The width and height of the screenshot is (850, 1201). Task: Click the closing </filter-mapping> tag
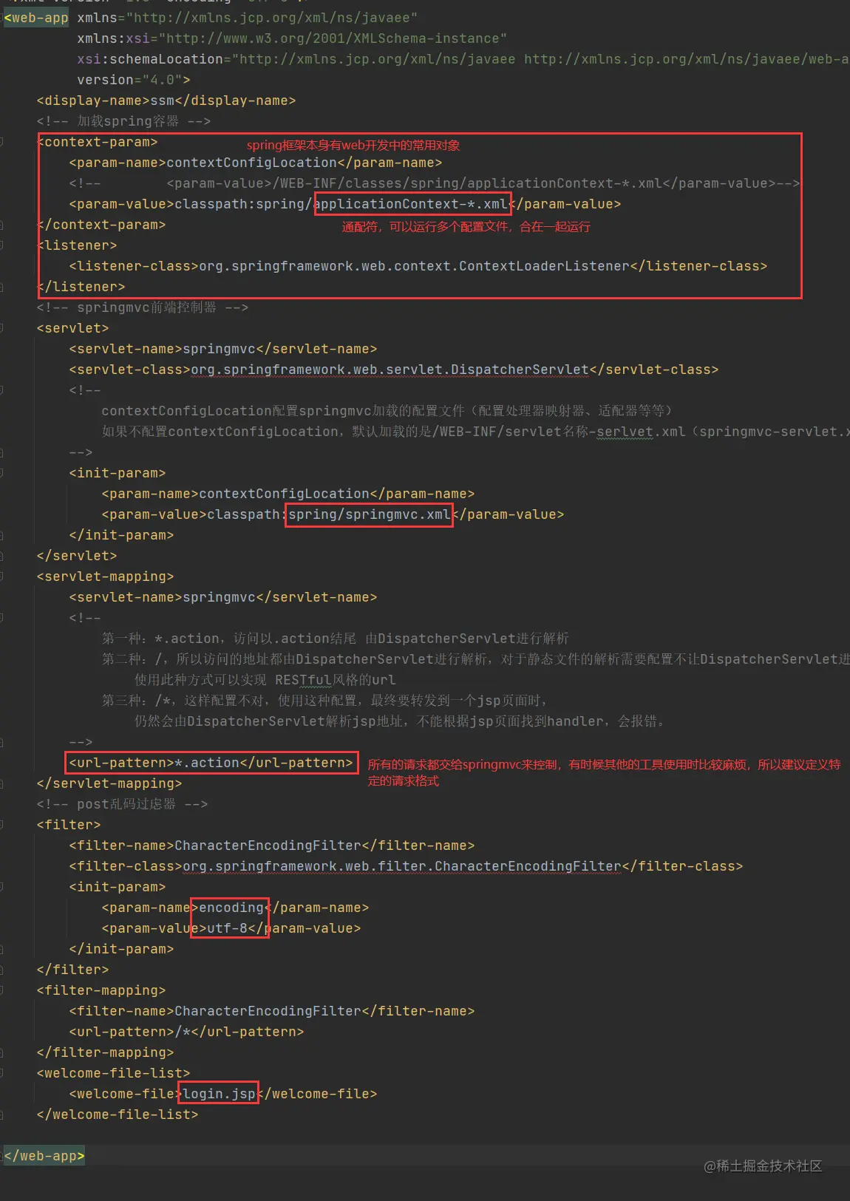click(105, 1052)
